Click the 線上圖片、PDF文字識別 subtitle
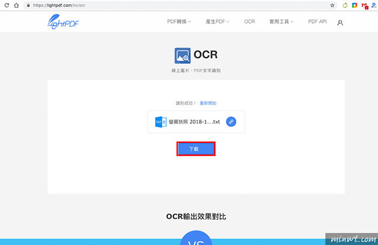 pos(195,71)
